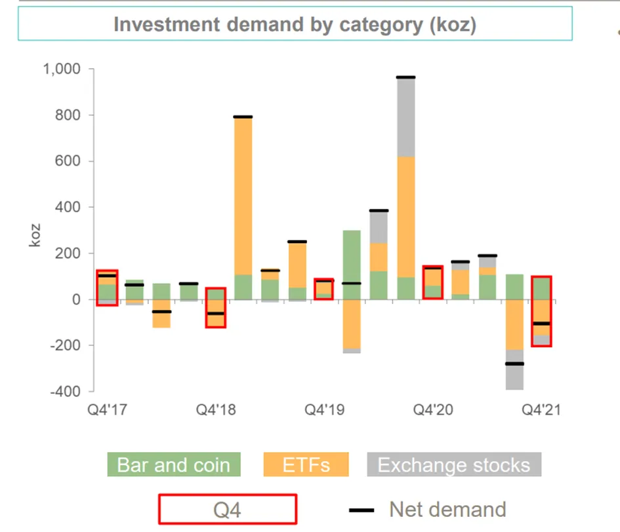Click the "-200" y-axis value

pos(65,345)
